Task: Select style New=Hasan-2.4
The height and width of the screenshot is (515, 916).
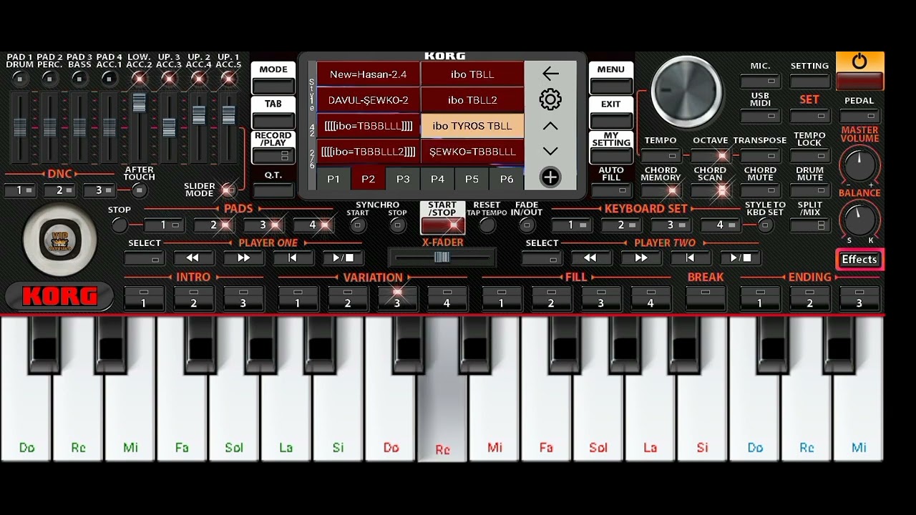Action: tap(369, 74)
